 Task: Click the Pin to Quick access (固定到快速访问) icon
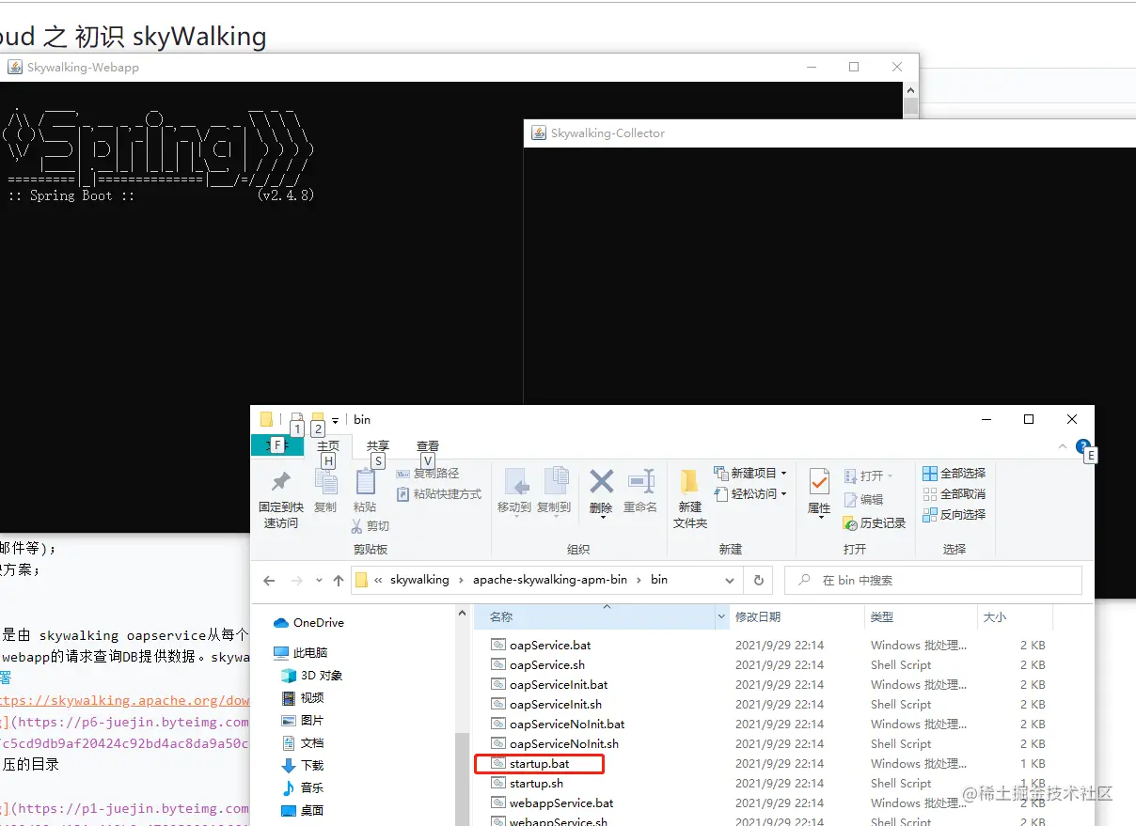tap(280, 482)
